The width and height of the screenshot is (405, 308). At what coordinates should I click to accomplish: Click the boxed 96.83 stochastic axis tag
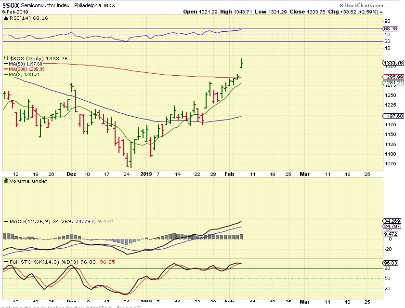coord(390,263)
